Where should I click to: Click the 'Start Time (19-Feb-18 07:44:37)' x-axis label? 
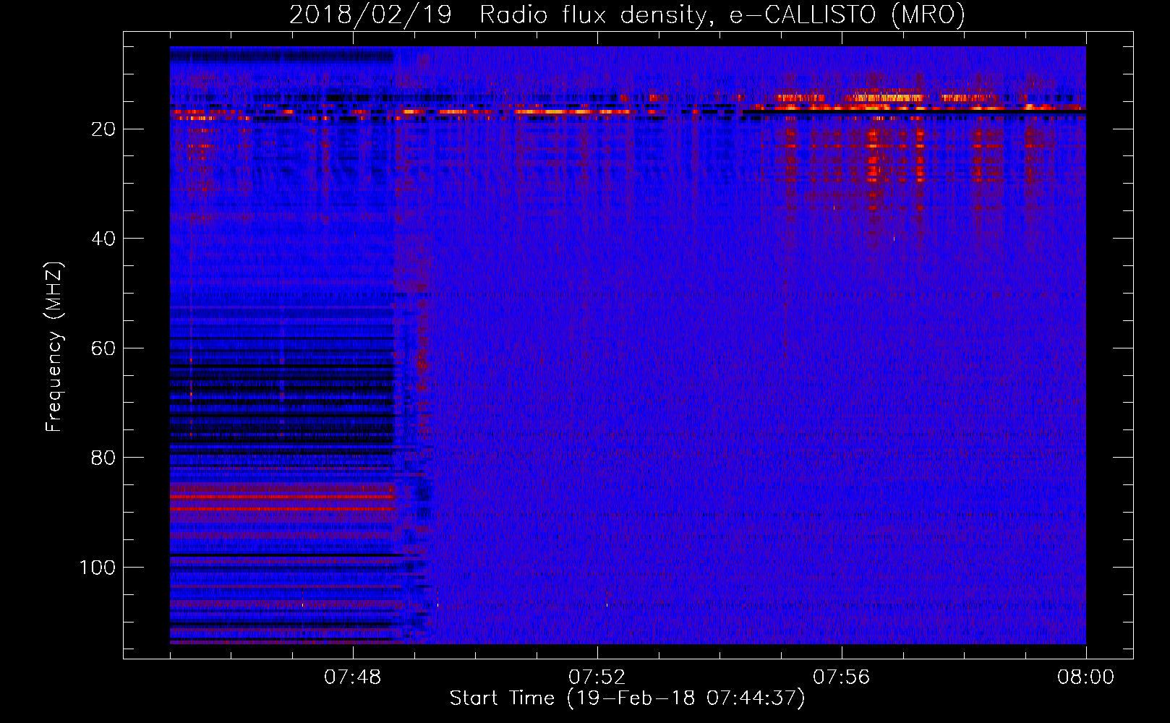[627, 698]
